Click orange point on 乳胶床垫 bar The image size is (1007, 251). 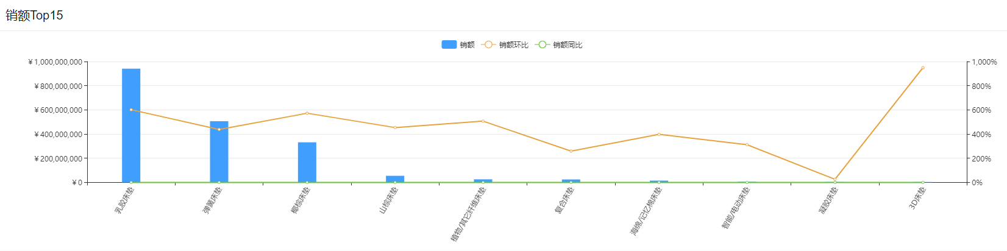tap(131, 110)
